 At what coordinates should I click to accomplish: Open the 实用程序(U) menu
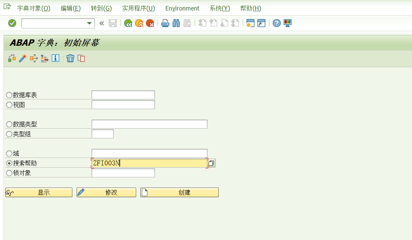point(138,8)
